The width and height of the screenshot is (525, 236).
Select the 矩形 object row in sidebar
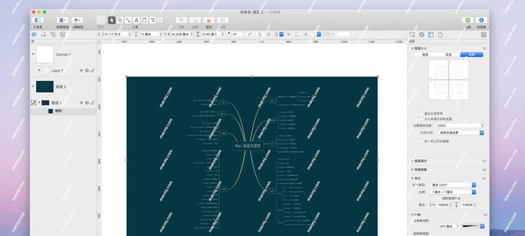pyautogui.click(x=63, y=111)
